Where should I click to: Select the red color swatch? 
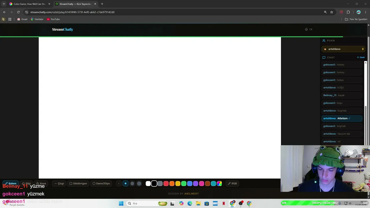click(166, 183)
